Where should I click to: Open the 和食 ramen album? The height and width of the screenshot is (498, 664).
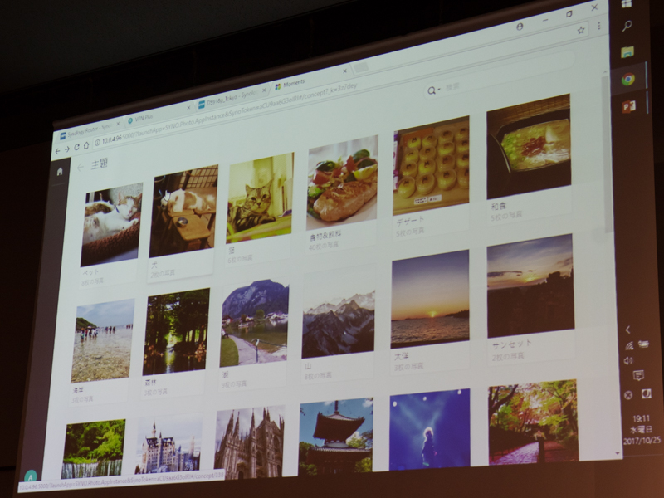click(x=528, y=146)
